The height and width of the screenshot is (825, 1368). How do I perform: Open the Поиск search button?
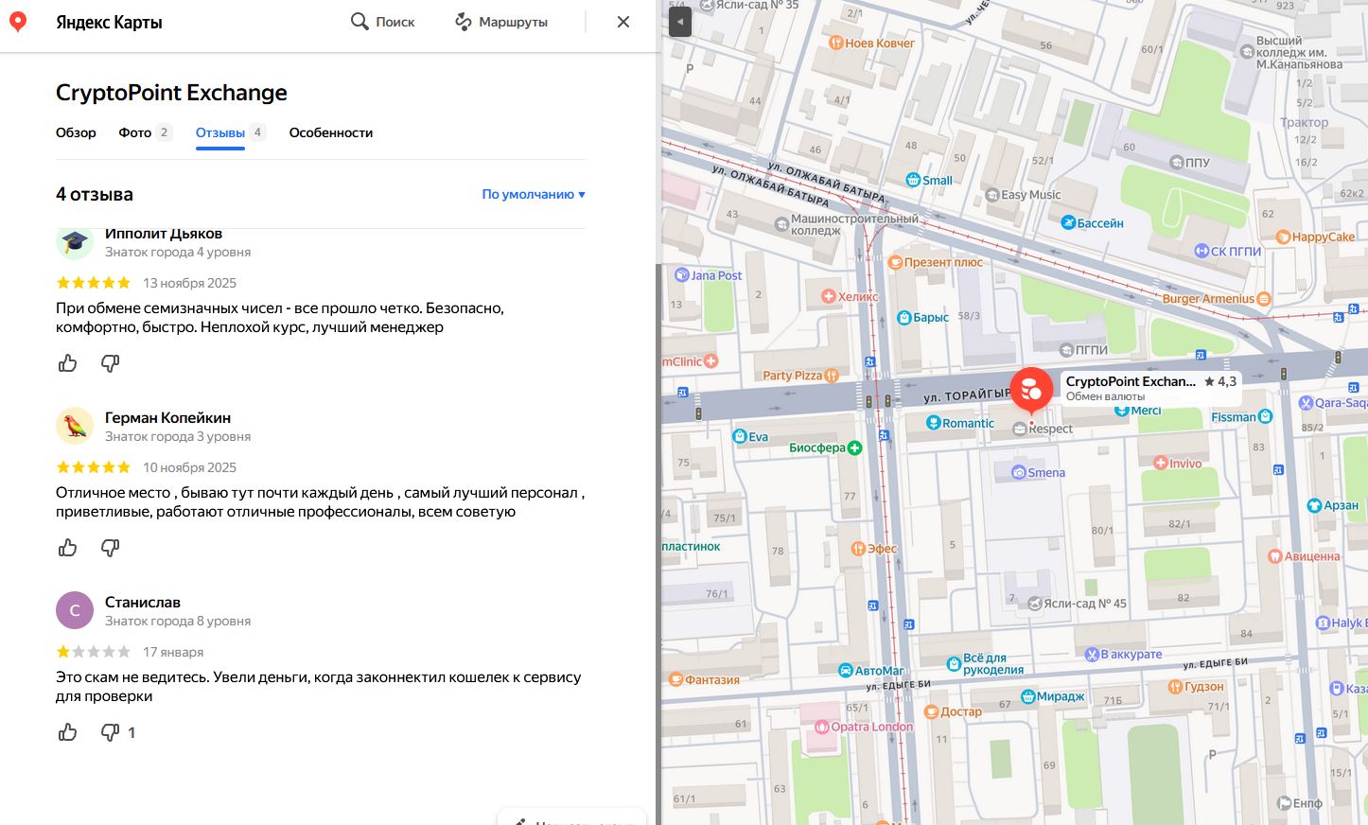(383, 22)
